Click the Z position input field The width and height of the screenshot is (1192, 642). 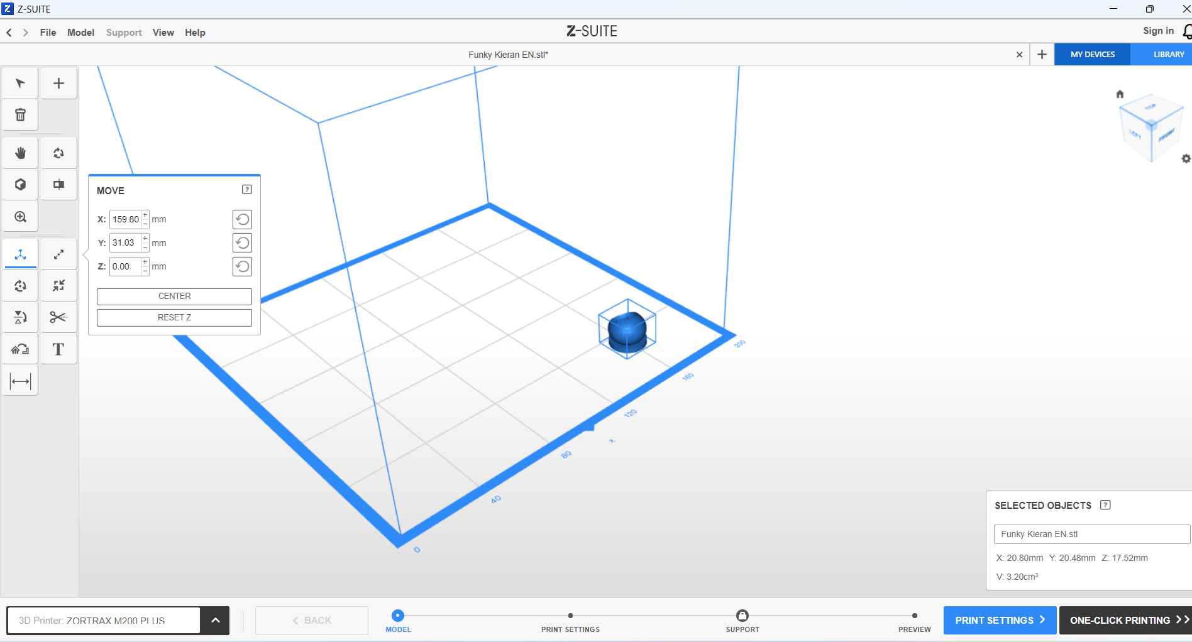point(126,266)
